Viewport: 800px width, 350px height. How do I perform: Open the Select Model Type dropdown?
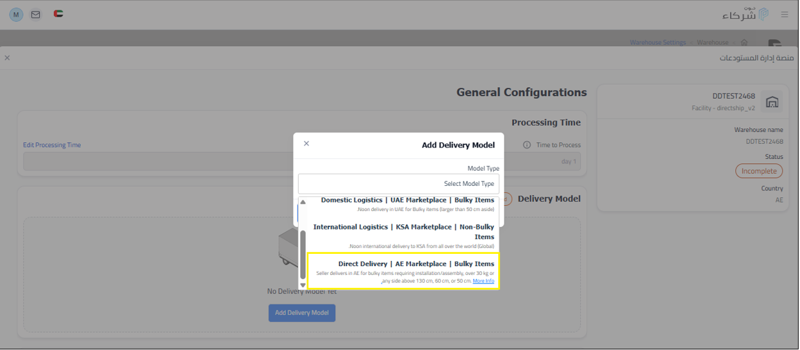point(398,183)
